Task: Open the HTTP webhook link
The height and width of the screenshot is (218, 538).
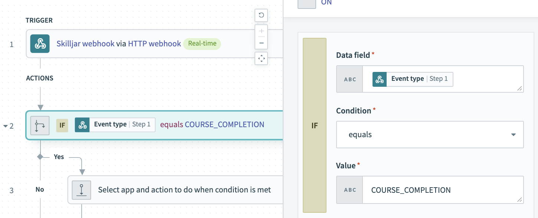Action: pos(154,44)
